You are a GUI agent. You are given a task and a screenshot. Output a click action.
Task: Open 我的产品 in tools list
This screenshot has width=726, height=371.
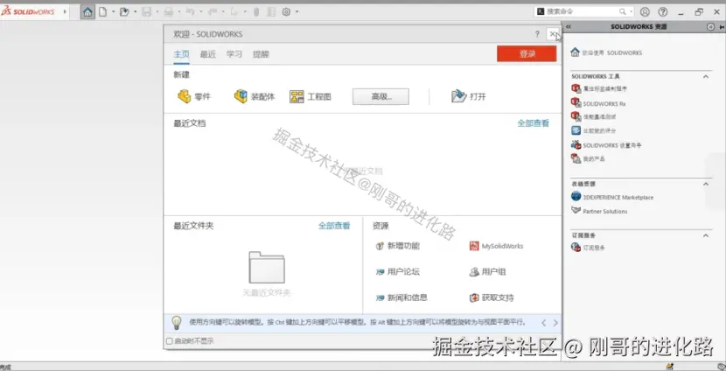click(588, 159)
